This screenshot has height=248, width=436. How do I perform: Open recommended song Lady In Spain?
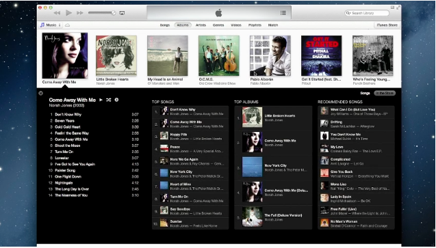click(356, 199)
